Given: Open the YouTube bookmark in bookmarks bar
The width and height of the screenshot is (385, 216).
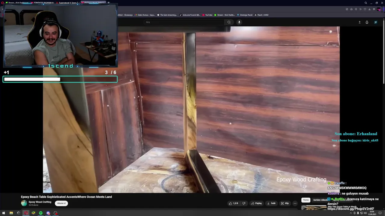Looking at the screenshot, I should click(x=207, y=15).
